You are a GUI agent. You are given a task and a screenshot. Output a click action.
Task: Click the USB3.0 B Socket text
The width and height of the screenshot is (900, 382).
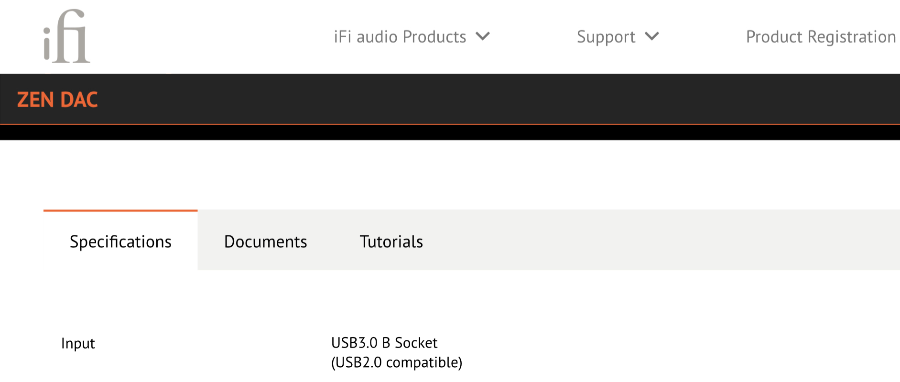[384, 343]
